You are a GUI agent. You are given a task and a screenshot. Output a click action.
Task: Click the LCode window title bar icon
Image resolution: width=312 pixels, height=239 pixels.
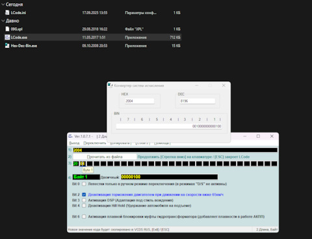(x=70, y=136)
